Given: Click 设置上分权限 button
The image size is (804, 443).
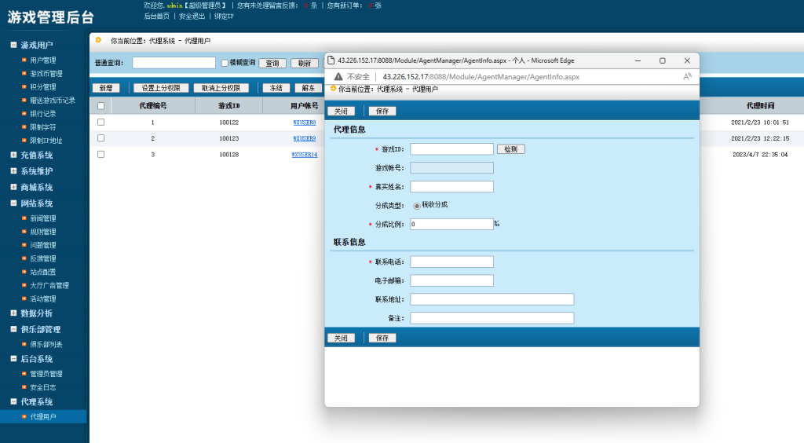Looking at the screenshot, I should (161, 88).
